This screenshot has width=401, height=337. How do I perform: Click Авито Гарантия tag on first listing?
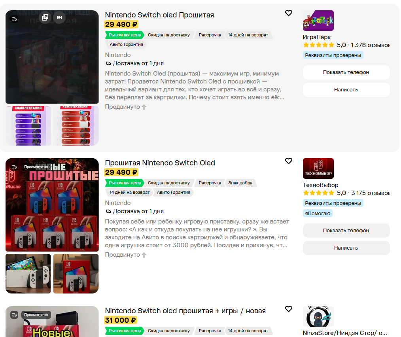point(126,45)
